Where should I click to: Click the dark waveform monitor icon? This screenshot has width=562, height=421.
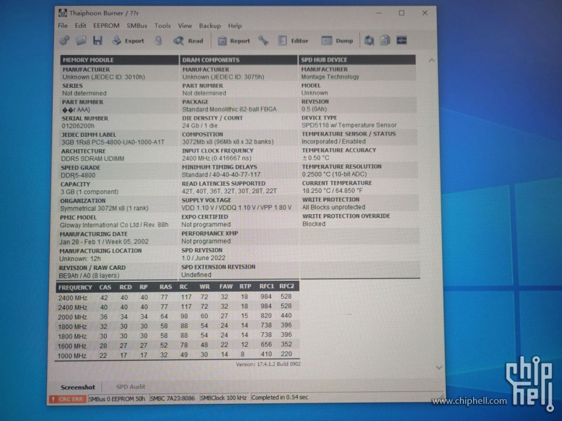click(x=401, y=41)
